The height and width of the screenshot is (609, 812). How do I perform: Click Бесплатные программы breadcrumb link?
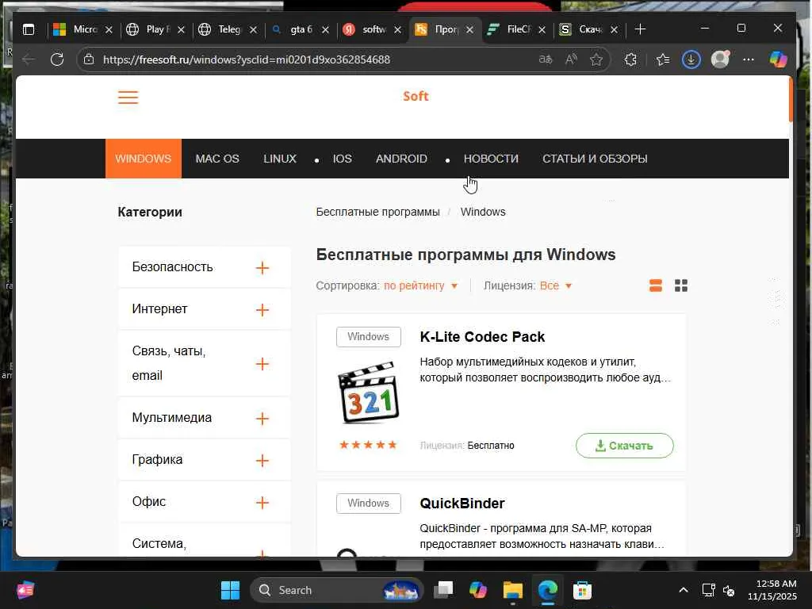377,212
